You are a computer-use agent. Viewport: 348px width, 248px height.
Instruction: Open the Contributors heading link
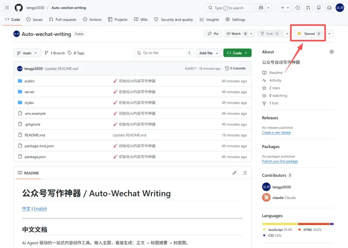[x=277, y=175]
